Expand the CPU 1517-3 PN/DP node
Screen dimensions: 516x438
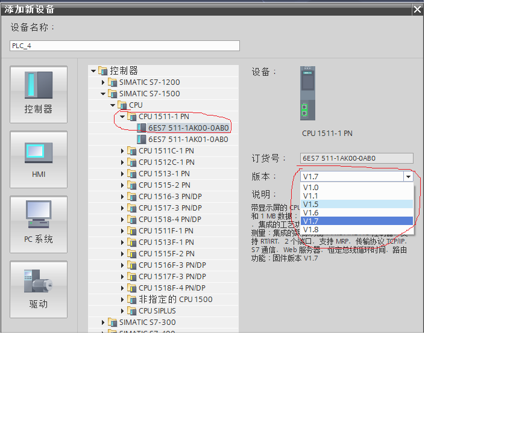pyautogui.click(x=122, y=208)
